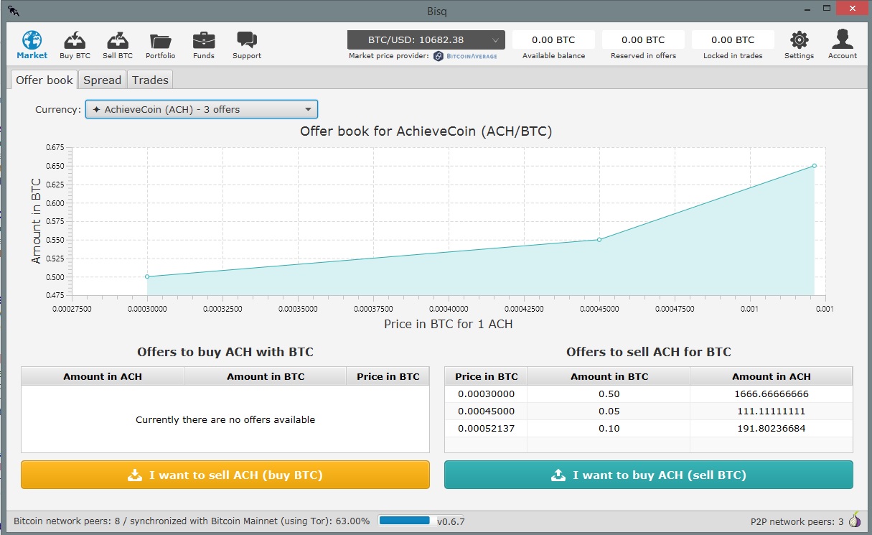Click the chart data point at 0.650 BTC
Screen dimensions: 872x535
815,166
